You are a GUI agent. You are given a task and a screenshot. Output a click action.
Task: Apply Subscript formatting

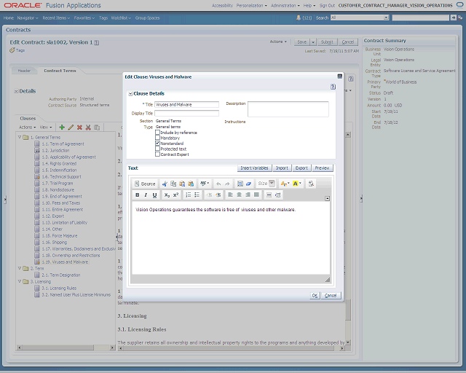pyautogui.click(x=167, y=195)
